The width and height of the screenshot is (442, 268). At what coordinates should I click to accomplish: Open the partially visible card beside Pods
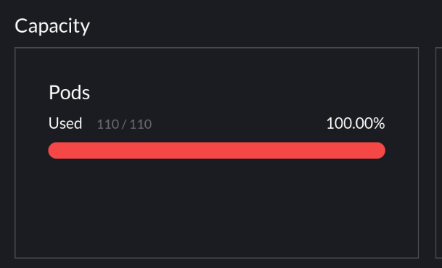point(439,153)
